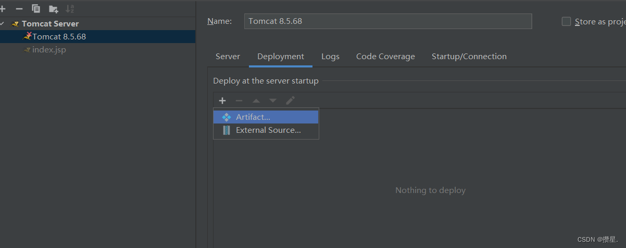
Task: Select the Tomcat Server group
Action: 51,24
